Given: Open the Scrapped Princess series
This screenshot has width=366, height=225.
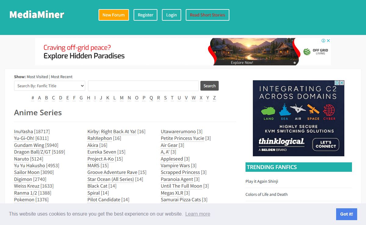Looking at the screenshot, I should coord(180,172).
